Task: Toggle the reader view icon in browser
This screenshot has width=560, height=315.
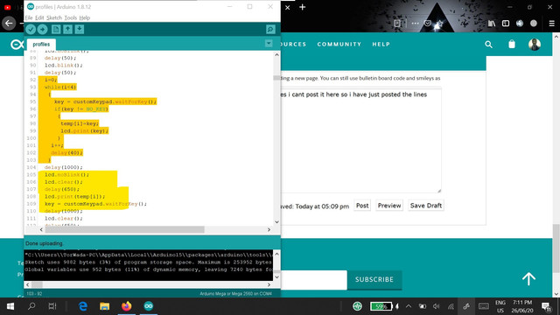Action: (x=397, y=24)
